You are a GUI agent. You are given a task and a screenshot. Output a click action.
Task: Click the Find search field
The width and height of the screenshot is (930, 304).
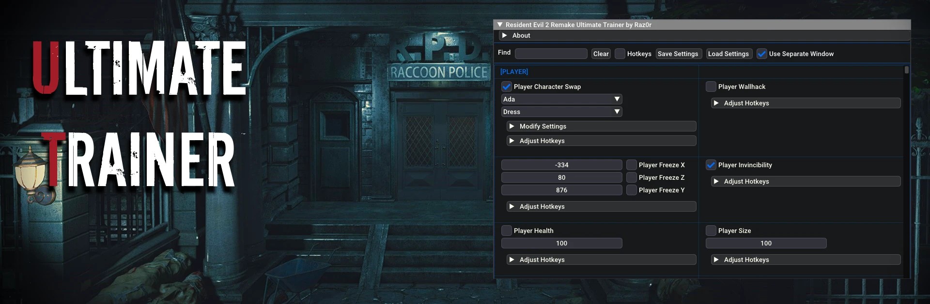[x=551, y=54]
